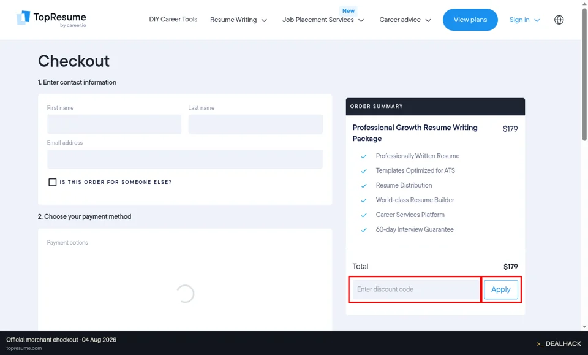Click the Last name field
Image resolution: width=588 pixels, height=355 pixels.
click(255, 124)
